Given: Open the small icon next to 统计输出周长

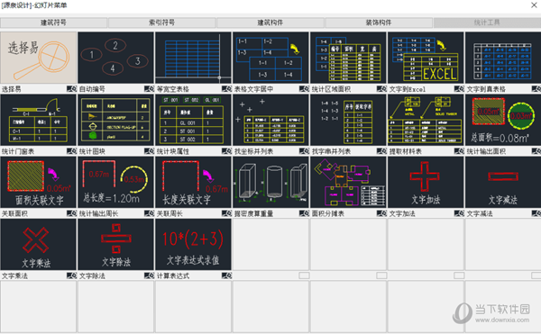Looking at the screenshot, I should [149, 213].
